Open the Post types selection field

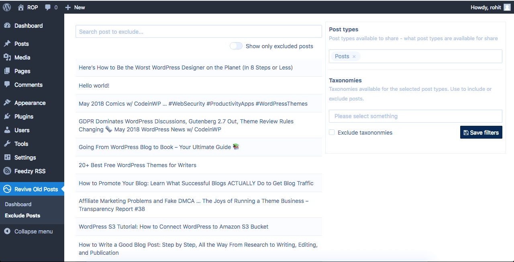(x=430, y=56)
